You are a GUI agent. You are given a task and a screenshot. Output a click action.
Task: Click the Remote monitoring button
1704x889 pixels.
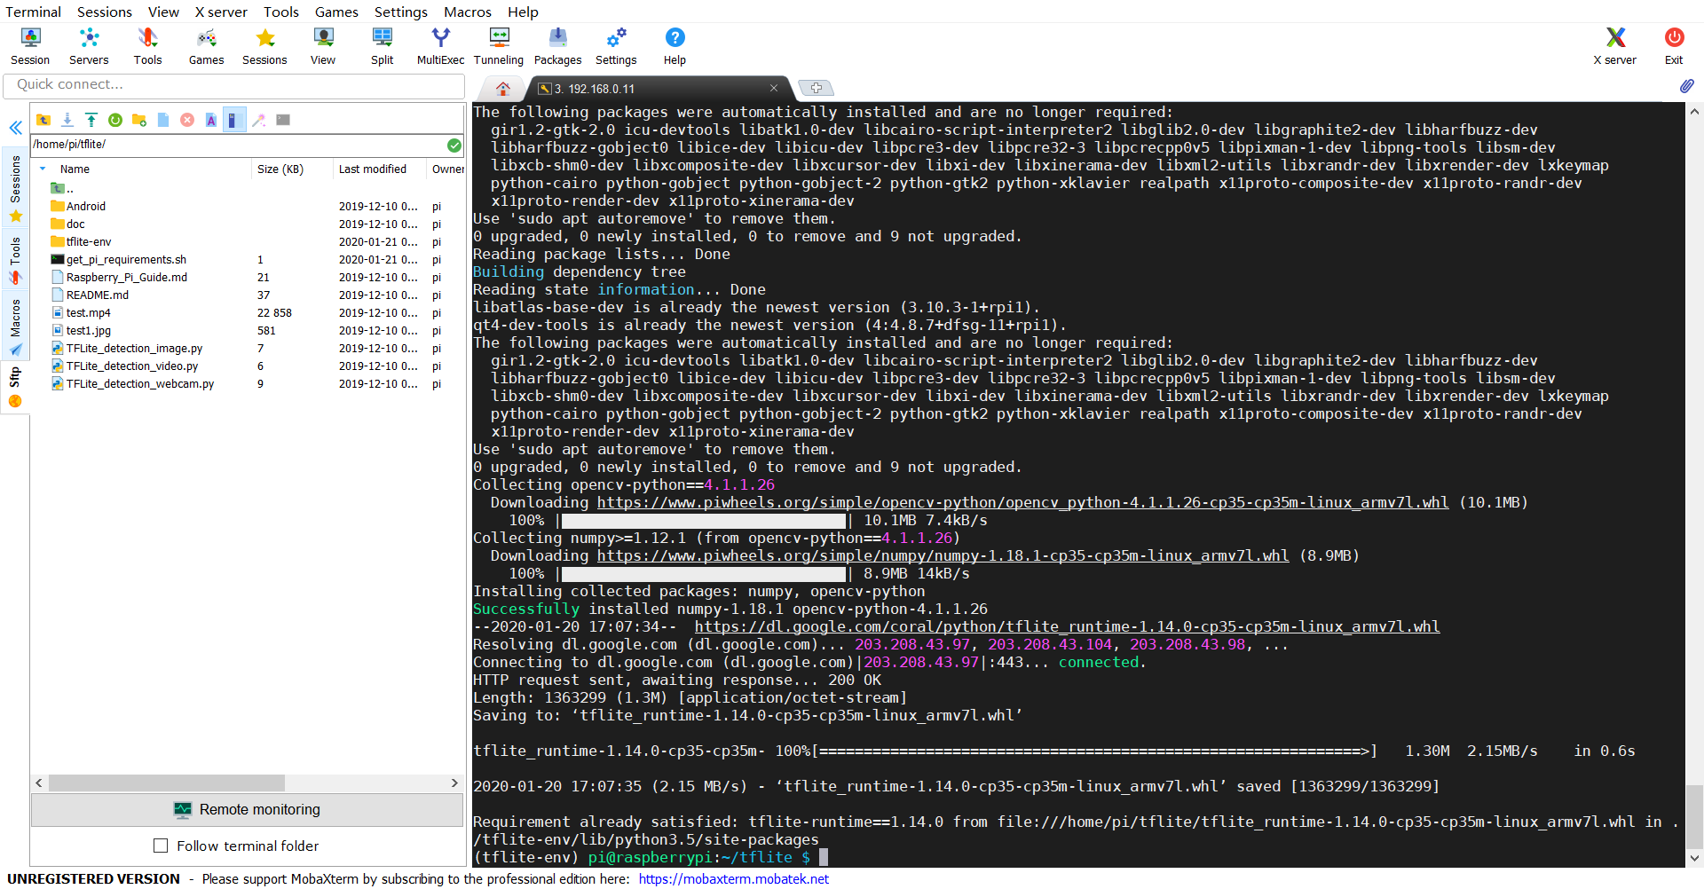click(247, 809)
